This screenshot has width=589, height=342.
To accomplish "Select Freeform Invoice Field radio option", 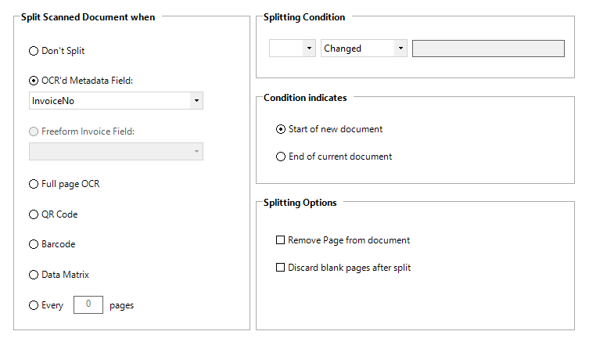I will tap(34, 131).
